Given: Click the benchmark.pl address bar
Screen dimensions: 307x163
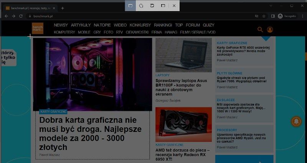Looking at the screenshot, I should click(x=140, y=16).
